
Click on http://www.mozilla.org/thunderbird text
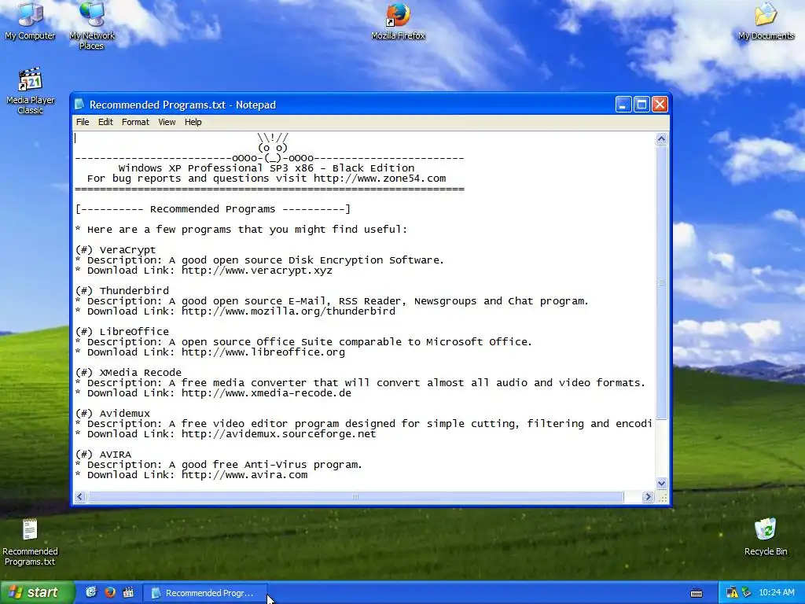tap(289, 311)
